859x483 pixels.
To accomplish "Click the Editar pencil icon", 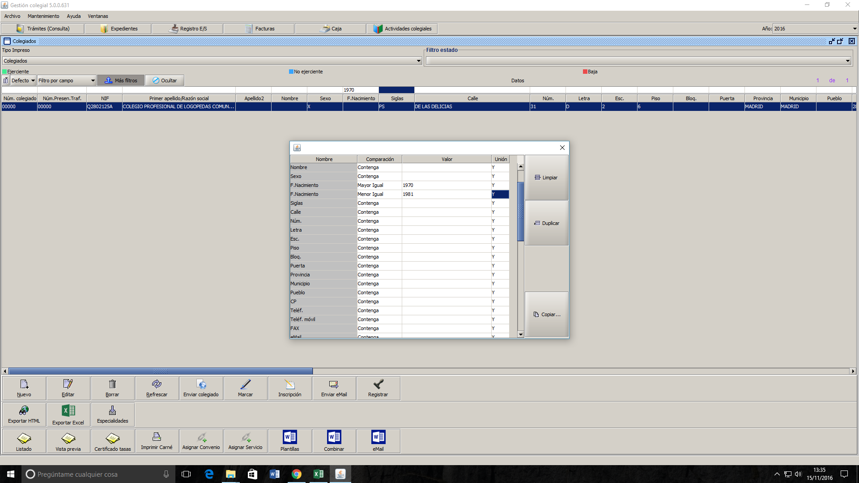I will (68, 384).
